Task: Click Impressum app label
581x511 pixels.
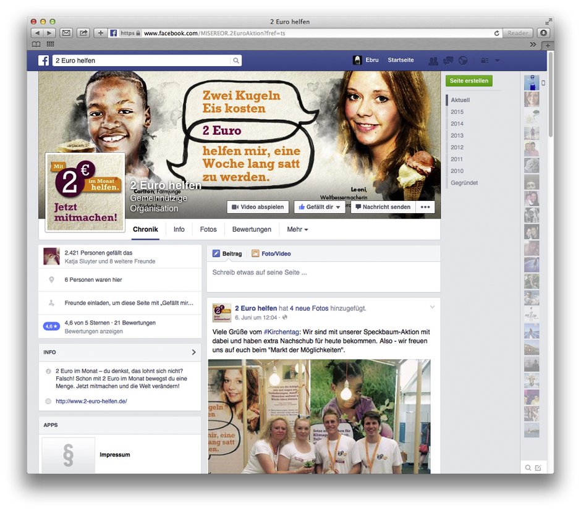Action: coord(115,455)
